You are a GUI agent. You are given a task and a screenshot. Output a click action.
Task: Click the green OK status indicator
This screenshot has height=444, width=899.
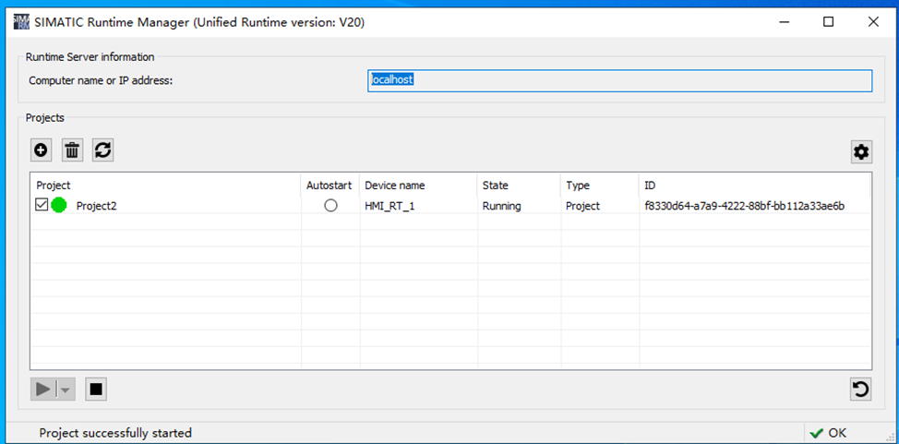click(828, 433)
